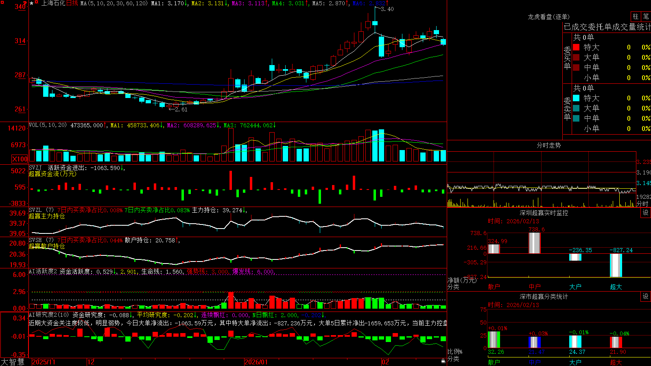Image resolution: width=651 pixels, height=366 pixels.
Task: Open 设 settings for 深圳超赢实时监控
Action: tap(646, 213)
